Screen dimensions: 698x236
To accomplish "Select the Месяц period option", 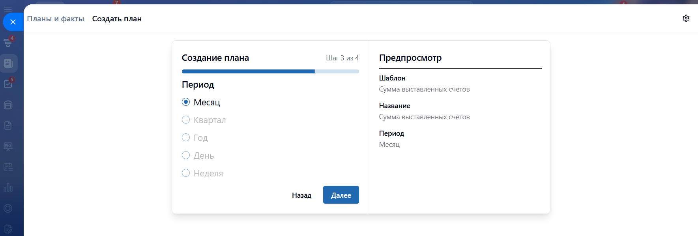I will [186, 102].
